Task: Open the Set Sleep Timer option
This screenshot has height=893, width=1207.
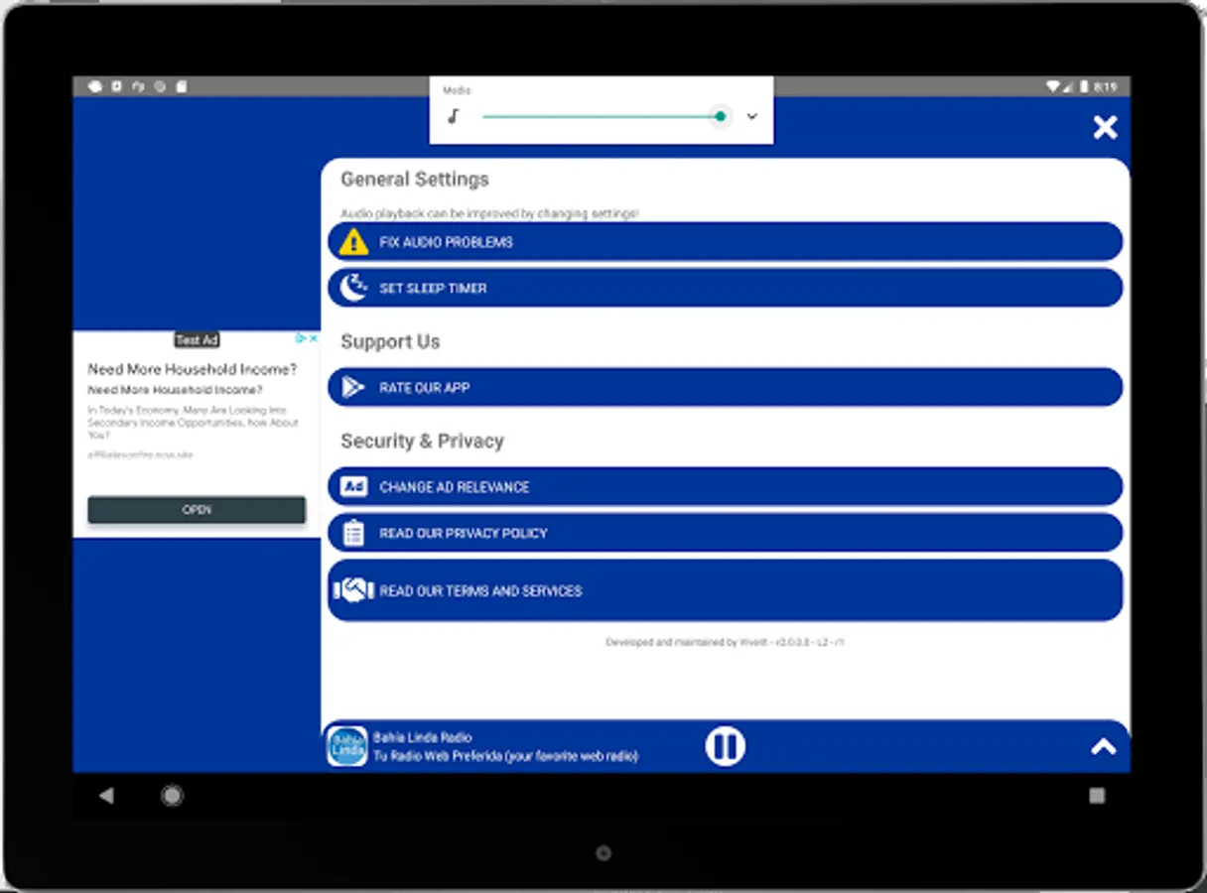Action: tap(725, 288)
